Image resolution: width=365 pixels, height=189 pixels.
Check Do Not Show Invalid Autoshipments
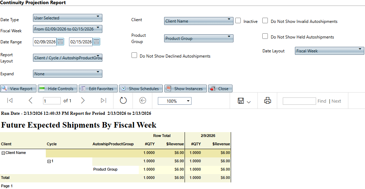[x=265, y=21]
